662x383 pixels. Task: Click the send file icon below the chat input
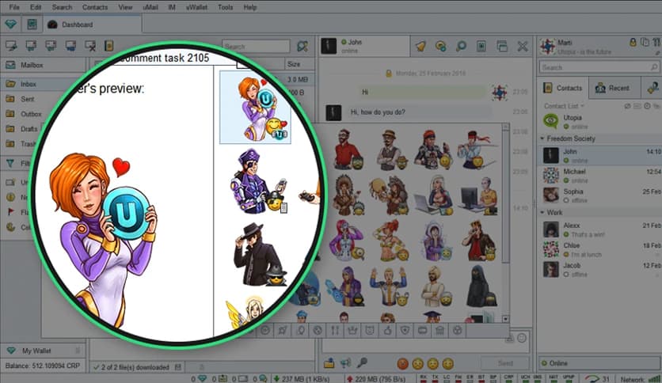click(x=329, y=362)
